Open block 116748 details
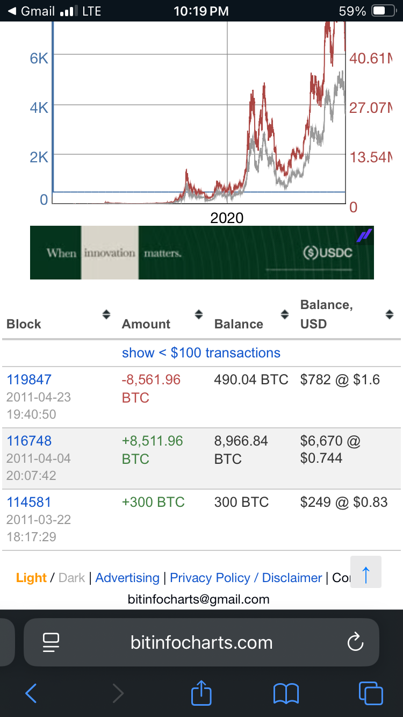Screen dimensions: 403x717 (29, 441)
